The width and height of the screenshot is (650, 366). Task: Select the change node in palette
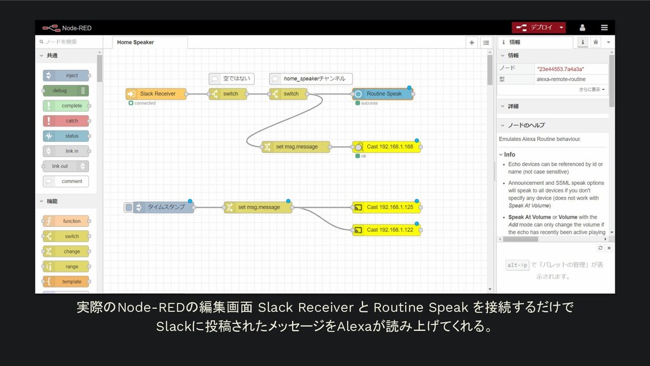point(66,252)
